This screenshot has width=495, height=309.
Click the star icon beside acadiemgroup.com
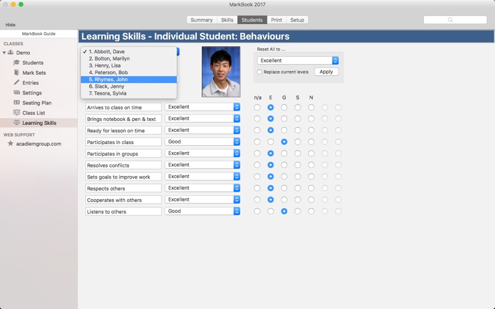pos(11,143)
